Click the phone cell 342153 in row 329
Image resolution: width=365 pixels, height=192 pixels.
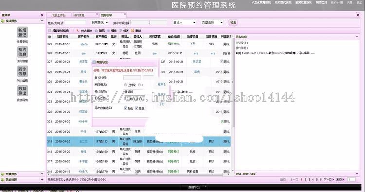click(x=101, y=44)
